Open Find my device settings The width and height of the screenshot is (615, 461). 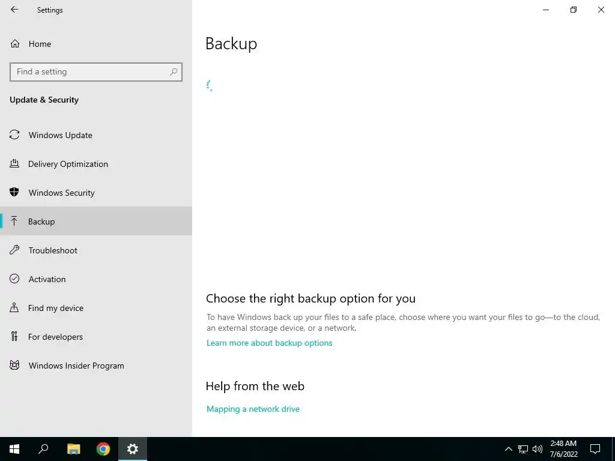point(96,308)
